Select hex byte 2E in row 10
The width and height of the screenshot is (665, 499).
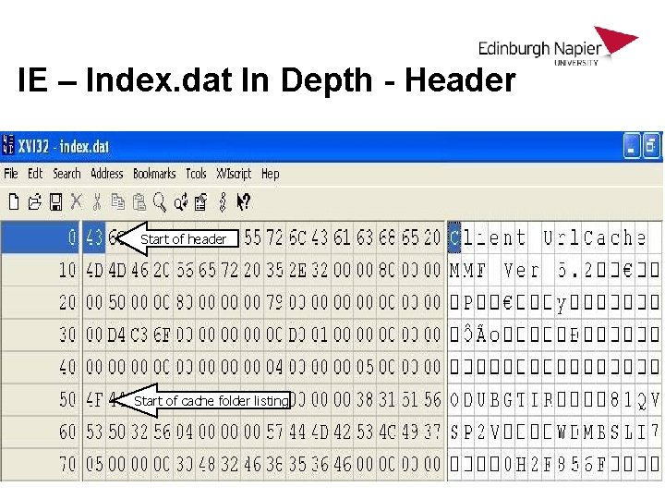point(297,270)
